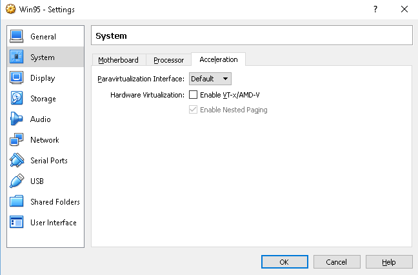This screenshot has height=275, width=418.
Task: Select the System chip icon in sidebar
Action: coord(17,57)
